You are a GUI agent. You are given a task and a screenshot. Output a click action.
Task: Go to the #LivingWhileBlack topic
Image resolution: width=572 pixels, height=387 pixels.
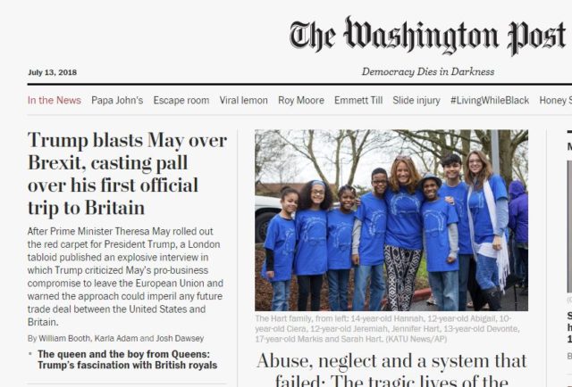click(x=490, y=100)
